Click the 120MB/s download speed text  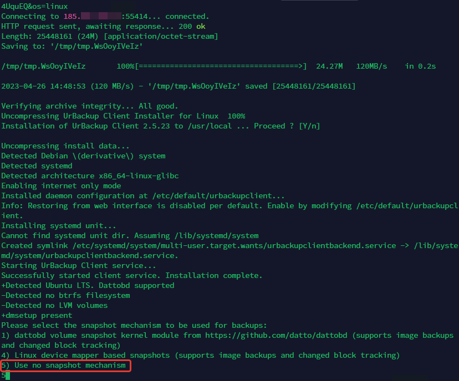pos(371,66)
